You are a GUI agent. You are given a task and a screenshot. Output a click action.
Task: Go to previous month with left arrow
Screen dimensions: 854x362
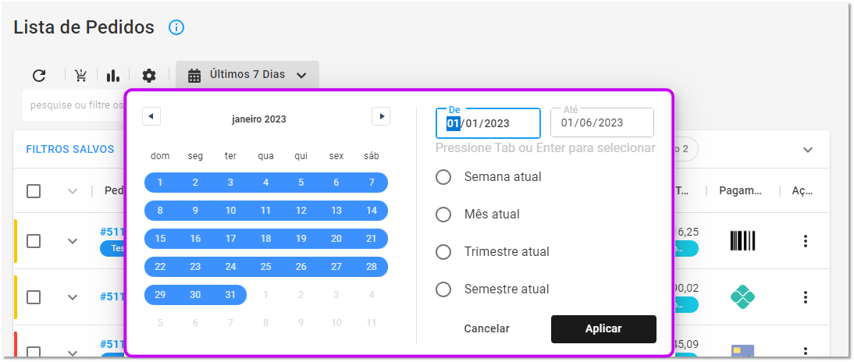tap(151, 116)
